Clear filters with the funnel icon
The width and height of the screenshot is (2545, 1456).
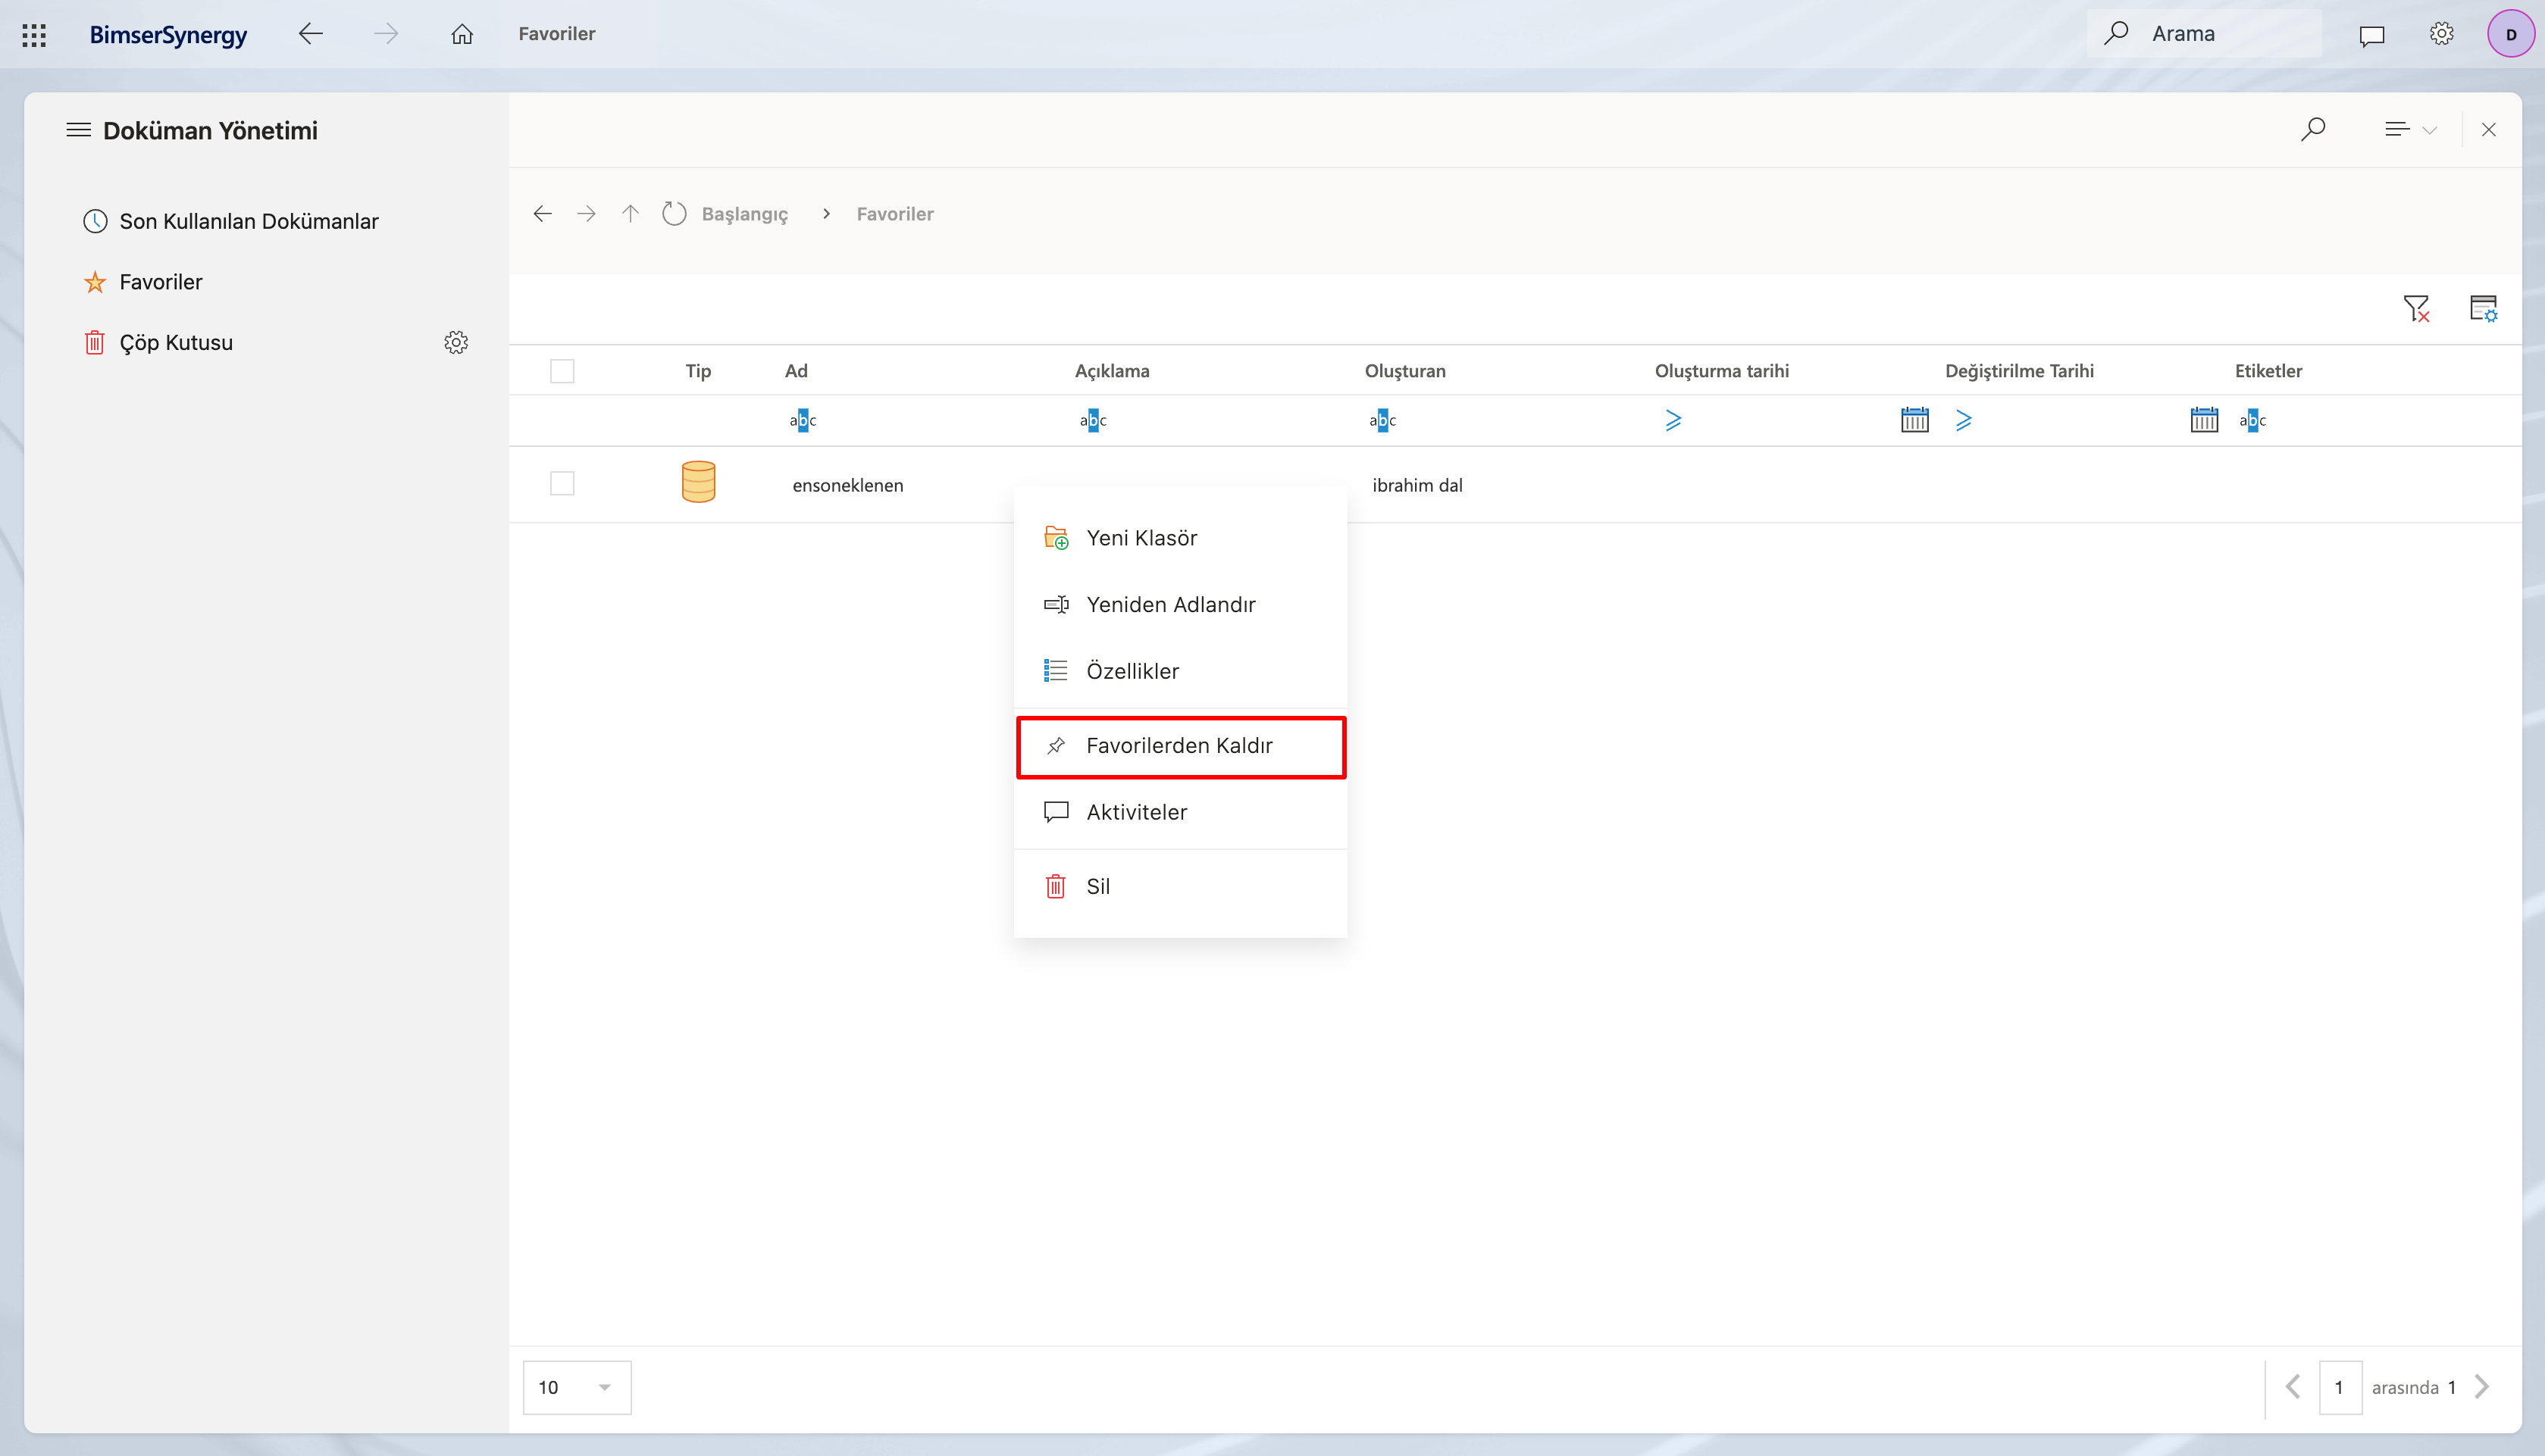pos(2417,309)
